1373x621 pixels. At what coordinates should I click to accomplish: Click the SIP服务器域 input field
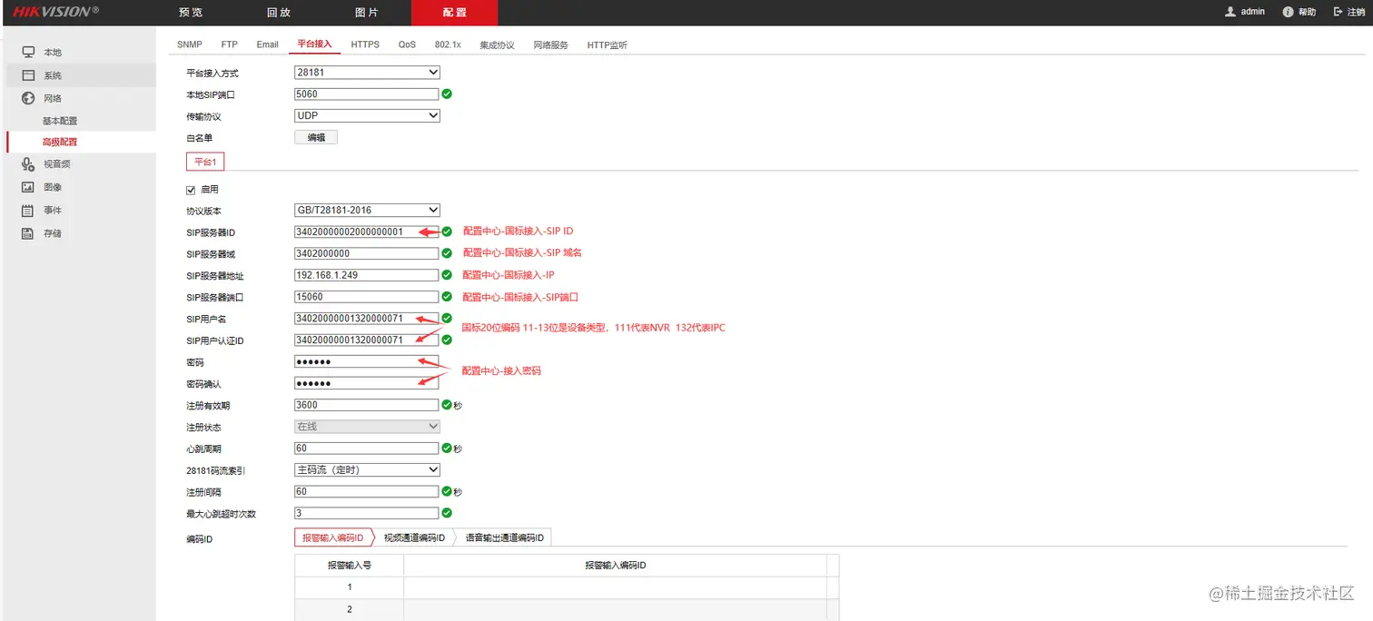(x=367, y=253)
